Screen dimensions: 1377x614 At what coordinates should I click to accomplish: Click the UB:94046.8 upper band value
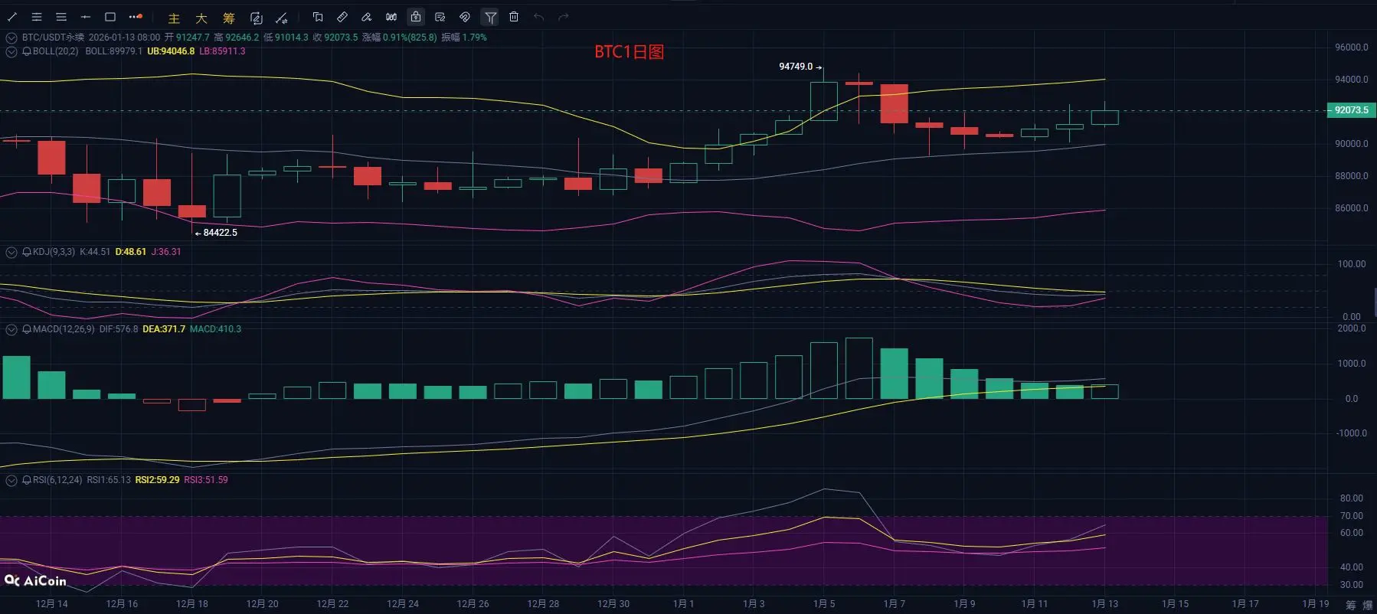[x=171, y=51]
